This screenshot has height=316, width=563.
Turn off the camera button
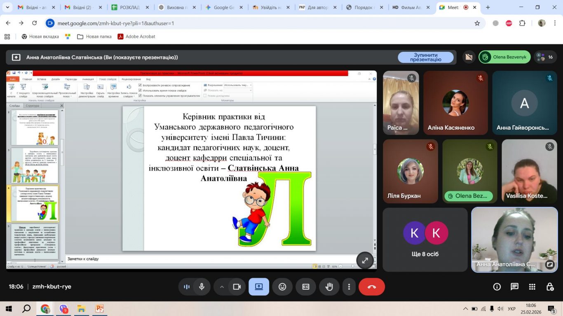pos(237,287)
